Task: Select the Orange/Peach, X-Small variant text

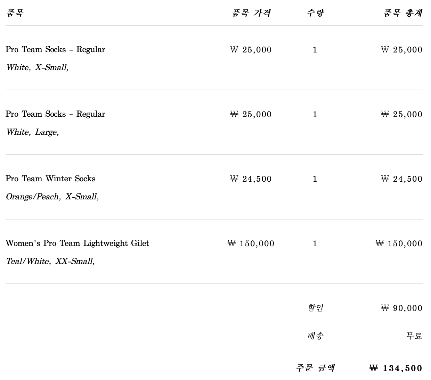Action: (x=52, y=197)
